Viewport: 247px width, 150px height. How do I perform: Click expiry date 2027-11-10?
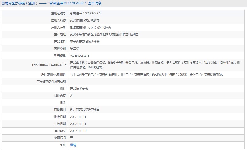(78, 131)
